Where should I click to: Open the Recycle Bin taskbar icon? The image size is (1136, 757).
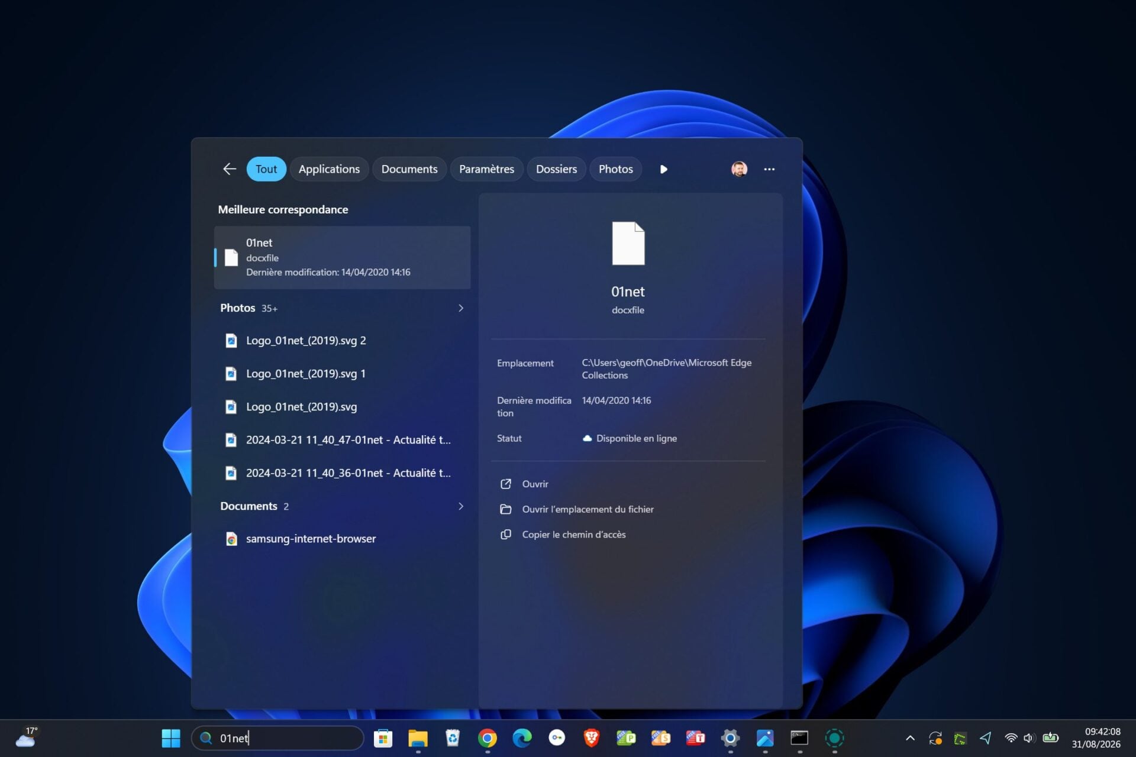tap(453, 738)
